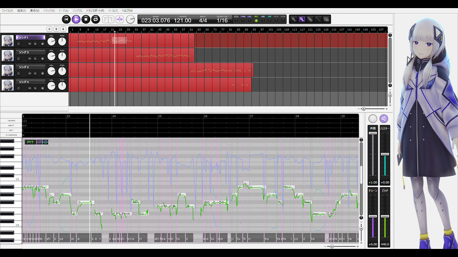Click the ソング 3 character thumbnail
The image size is (458, 257).
pos(8,56)
